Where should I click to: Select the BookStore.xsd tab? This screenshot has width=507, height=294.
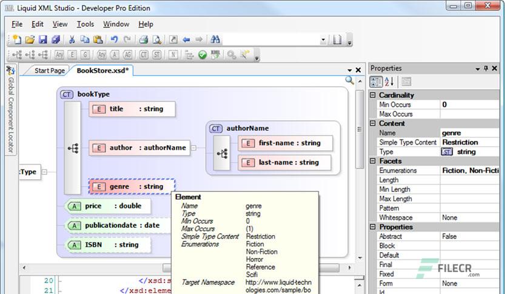(102, 70)
